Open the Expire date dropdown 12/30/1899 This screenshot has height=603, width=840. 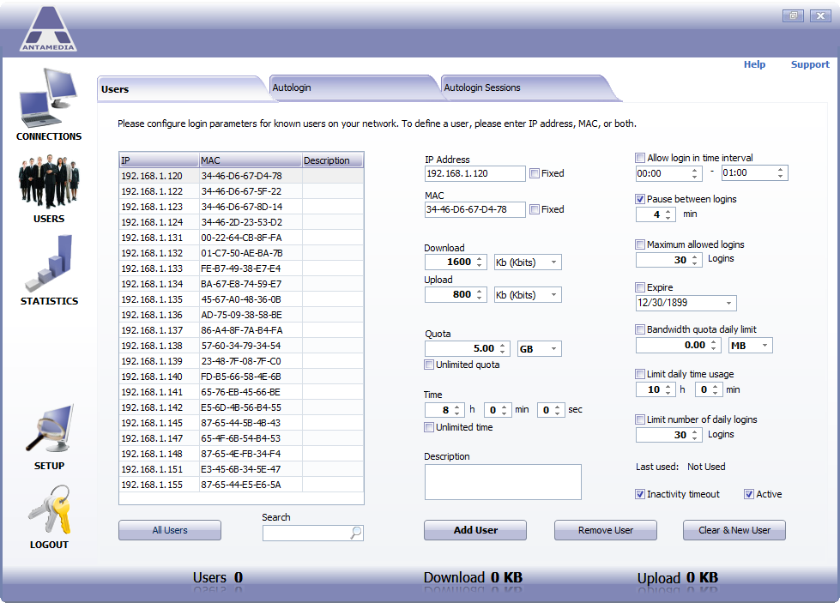click(x=685, y=303)
